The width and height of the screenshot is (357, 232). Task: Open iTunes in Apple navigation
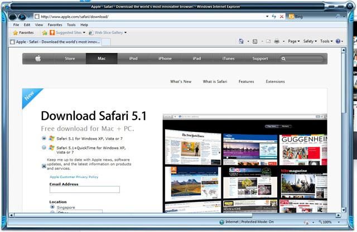pyautogui.click(x=228, y=58)
